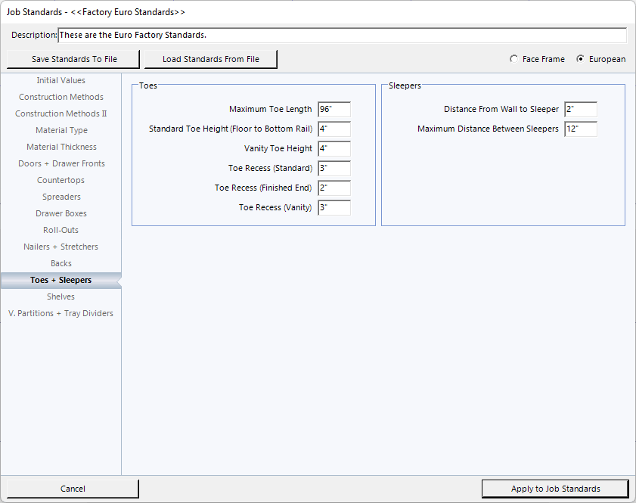Open V. Partitions + Tray Dividers tab
Image resolution: width=636 pixels, height=503 pixels.
60,313
